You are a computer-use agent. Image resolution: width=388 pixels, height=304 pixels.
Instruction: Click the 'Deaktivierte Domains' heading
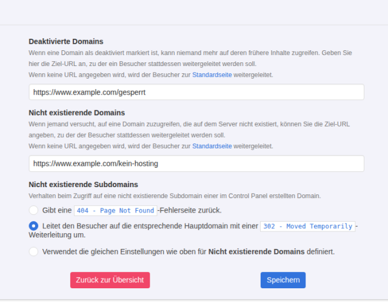pyautogui.click(x=66, y=42)
